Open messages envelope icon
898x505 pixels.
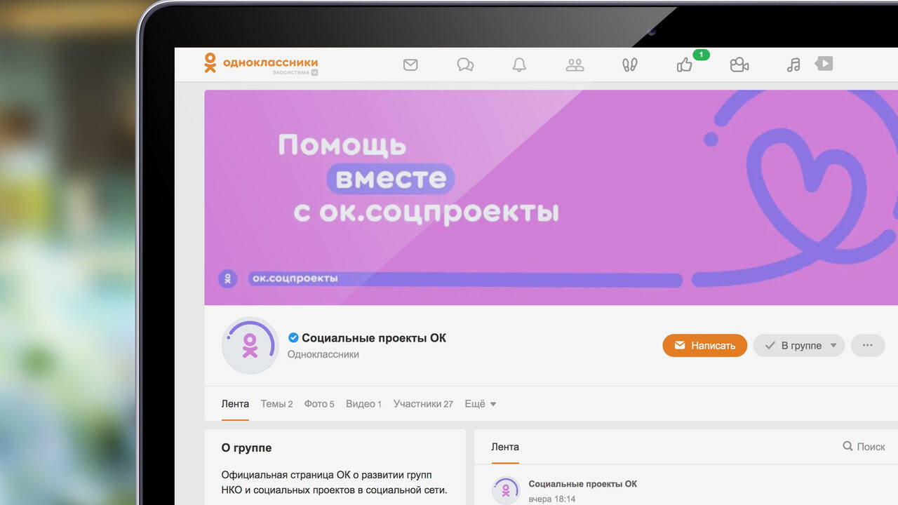(410, 65)
